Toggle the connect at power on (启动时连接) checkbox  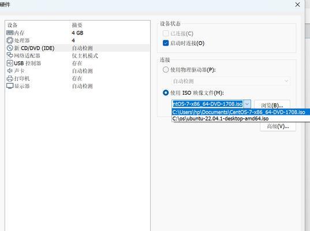click(166, 43)
